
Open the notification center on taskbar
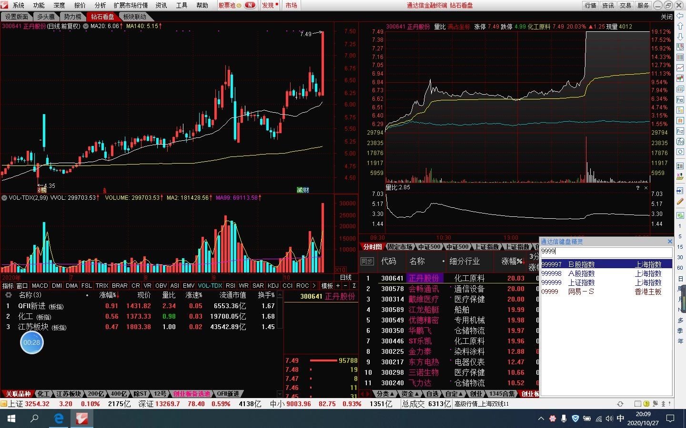[x=670, y=418]
